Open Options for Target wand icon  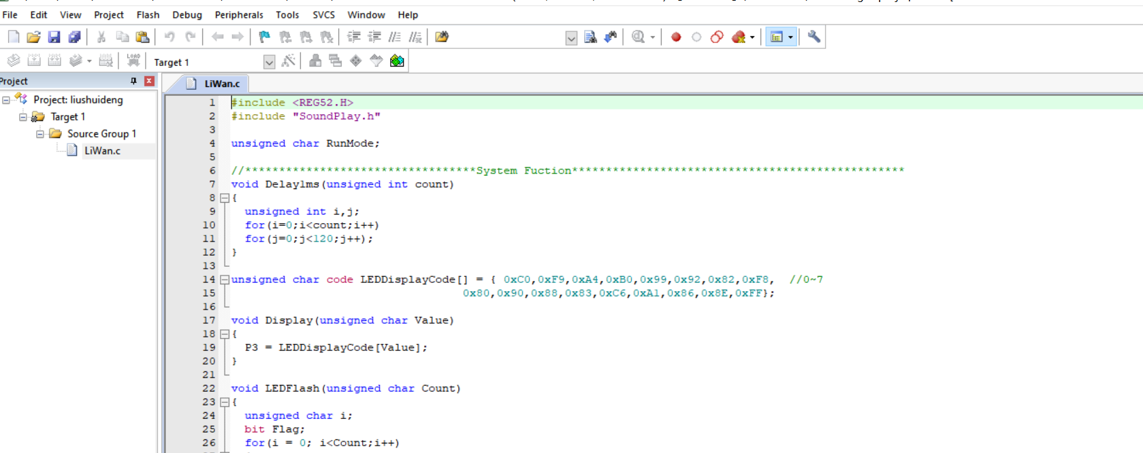tap(289, 61)
